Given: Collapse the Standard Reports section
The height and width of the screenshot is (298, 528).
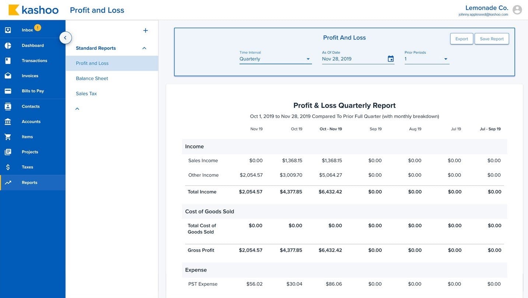Looking at the screenshot, I should click(144, 48).
